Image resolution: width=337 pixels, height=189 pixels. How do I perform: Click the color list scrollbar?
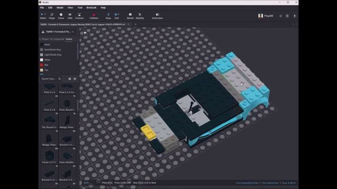(x=77, y=51)
